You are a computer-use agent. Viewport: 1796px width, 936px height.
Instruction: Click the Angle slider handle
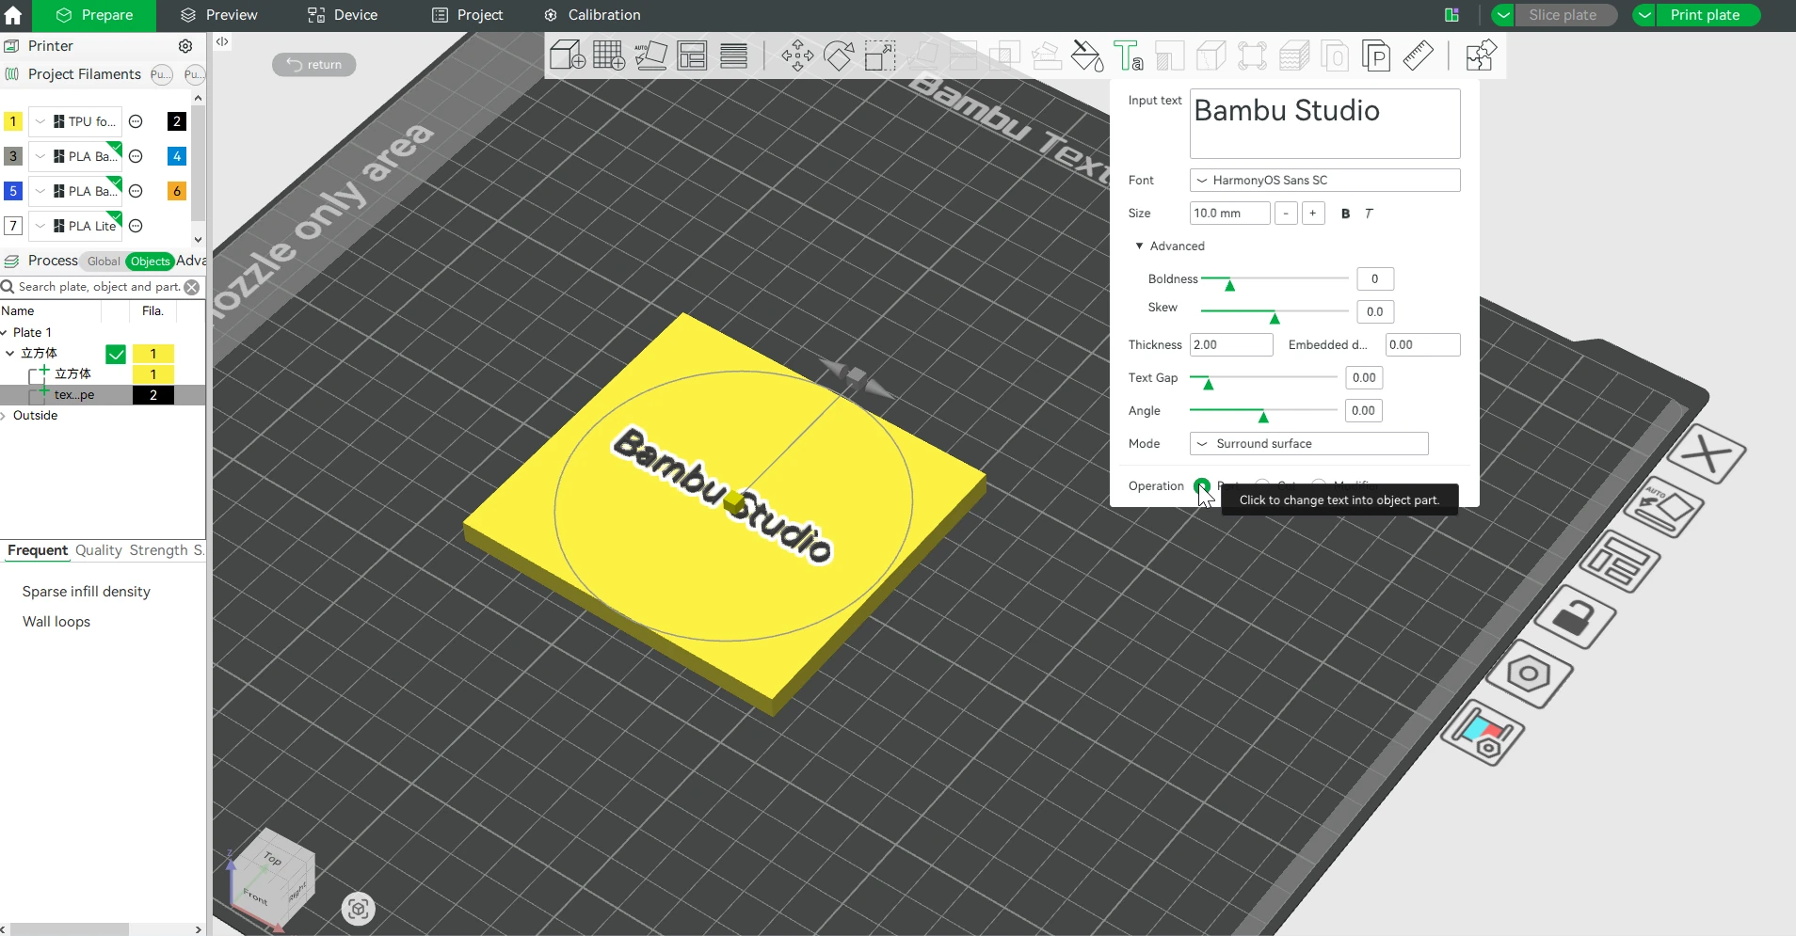click(x=1263, y=416)
